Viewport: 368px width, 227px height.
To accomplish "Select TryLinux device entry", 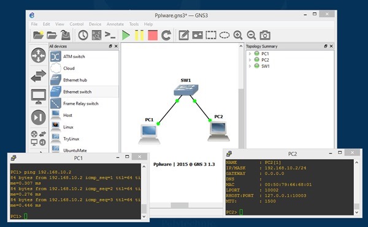I will click(x=84, y=139).
